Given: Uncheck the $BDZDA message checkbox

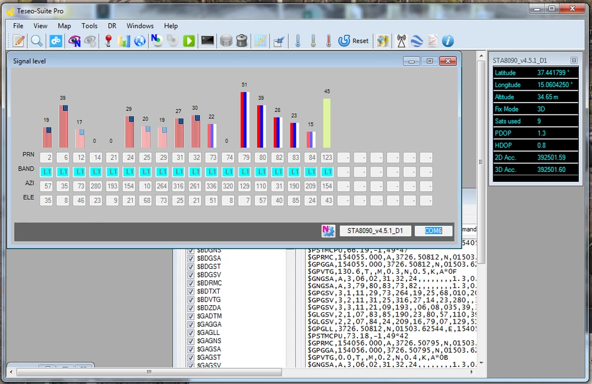Looking at the screenshot, I should 191,308.
